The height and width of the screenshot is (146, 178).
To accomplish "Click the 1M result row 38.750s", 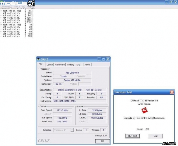I will 16,25.
